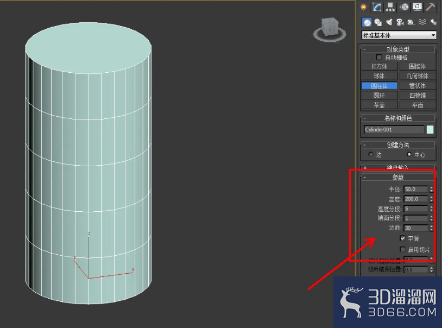
Task: Switch to the Modify panel tab
Action: point(377,7)
